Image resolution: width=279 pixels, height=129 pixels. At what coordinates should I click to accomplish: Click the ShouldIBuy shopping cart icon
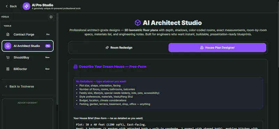[8, 58]
